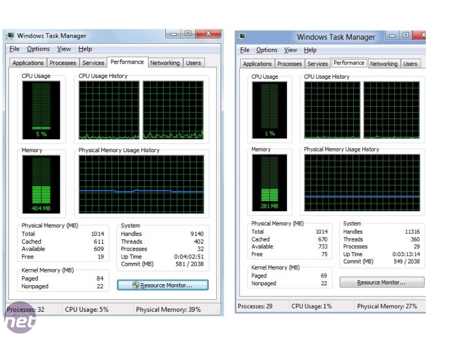Click the "Available" value 609

point(99,249)
